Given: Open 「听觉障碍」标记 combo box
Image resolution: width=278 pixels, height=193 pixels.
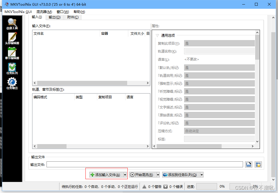Looking at the screenshot, I should pos(219,91).
